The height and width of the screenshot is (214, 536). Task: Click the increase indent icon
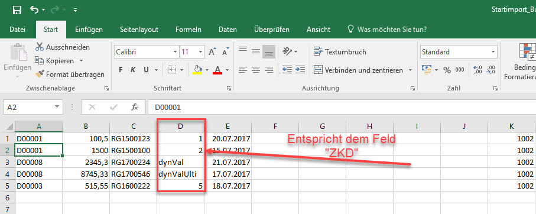pos(300,70)
